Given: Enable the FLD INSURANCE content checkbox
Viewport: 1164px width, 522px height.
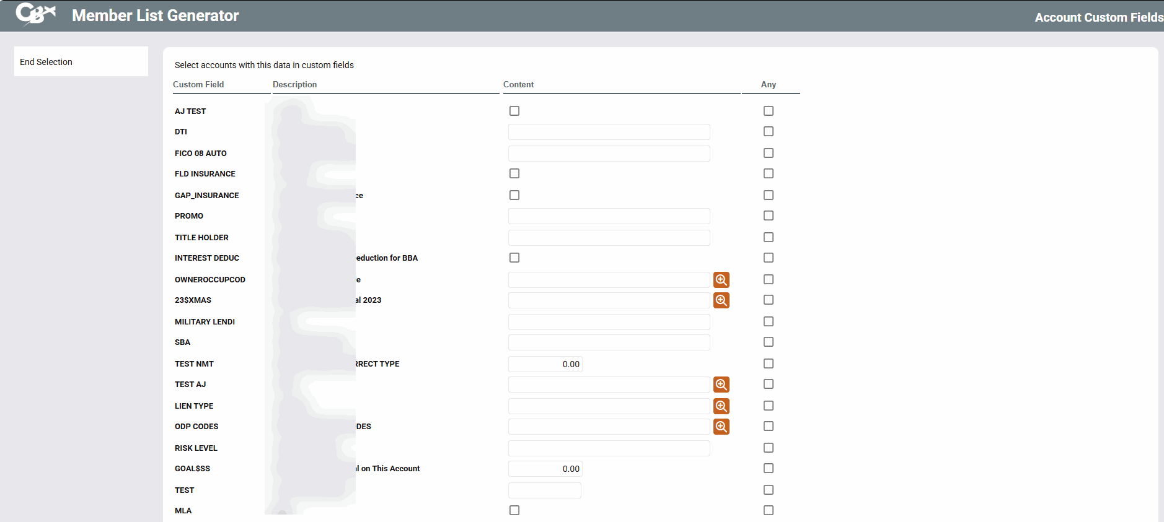Looking at the screenshot, I should point(514,173).
